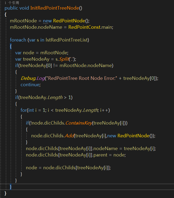Click 'RedPointNode' in the mRootNode = new line
This screenshot has width=174, height=198.
coord(69,21)
